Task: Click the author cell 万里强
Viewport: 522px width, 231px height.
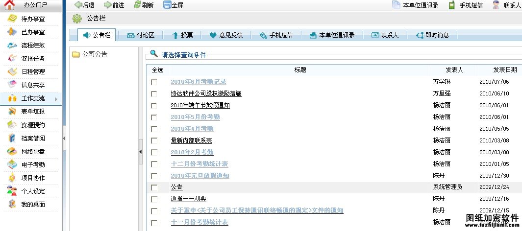Action: click(442, 93)
